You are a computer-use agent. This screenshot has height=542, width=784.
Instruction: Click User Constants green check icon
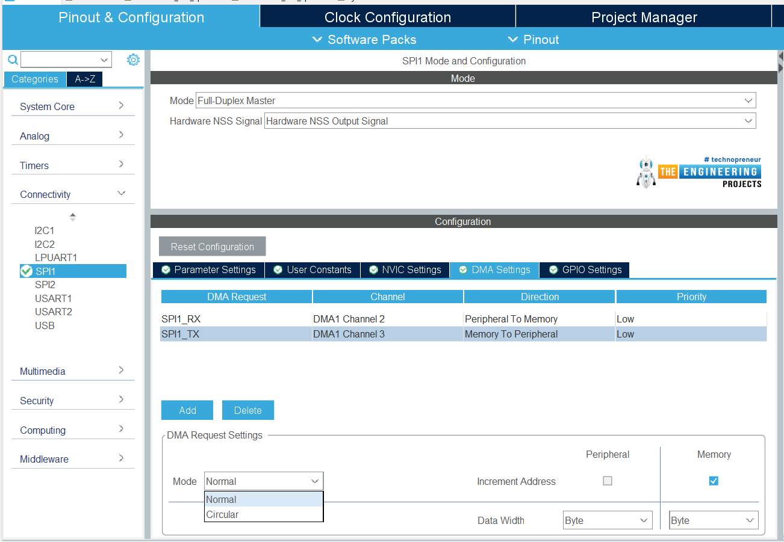tap(278, 269)
